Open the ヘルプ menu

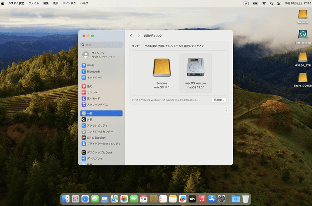84,3
